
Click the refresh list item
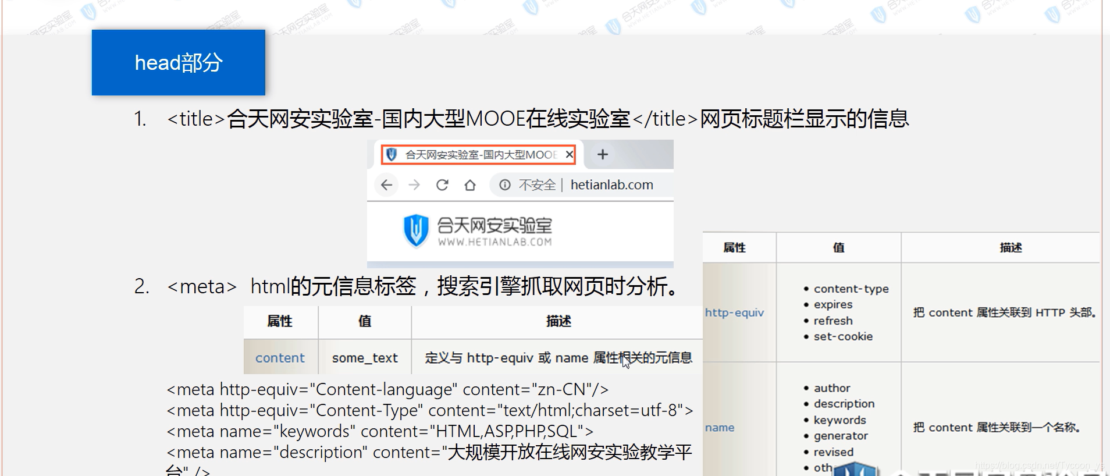[x=833, y=321]
